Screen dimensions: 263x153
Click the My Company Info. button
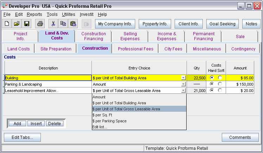click(115, 24)
